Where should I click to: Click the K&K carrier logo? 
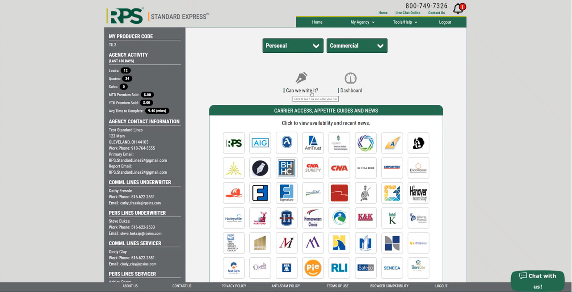tap(366, 218)
